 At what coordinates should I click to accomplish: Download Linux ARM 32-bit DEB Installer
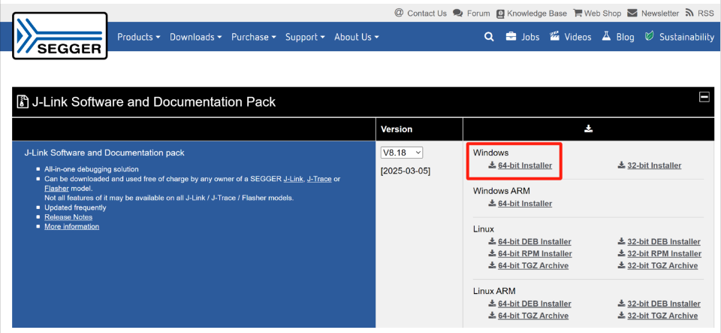pos(664,304)
